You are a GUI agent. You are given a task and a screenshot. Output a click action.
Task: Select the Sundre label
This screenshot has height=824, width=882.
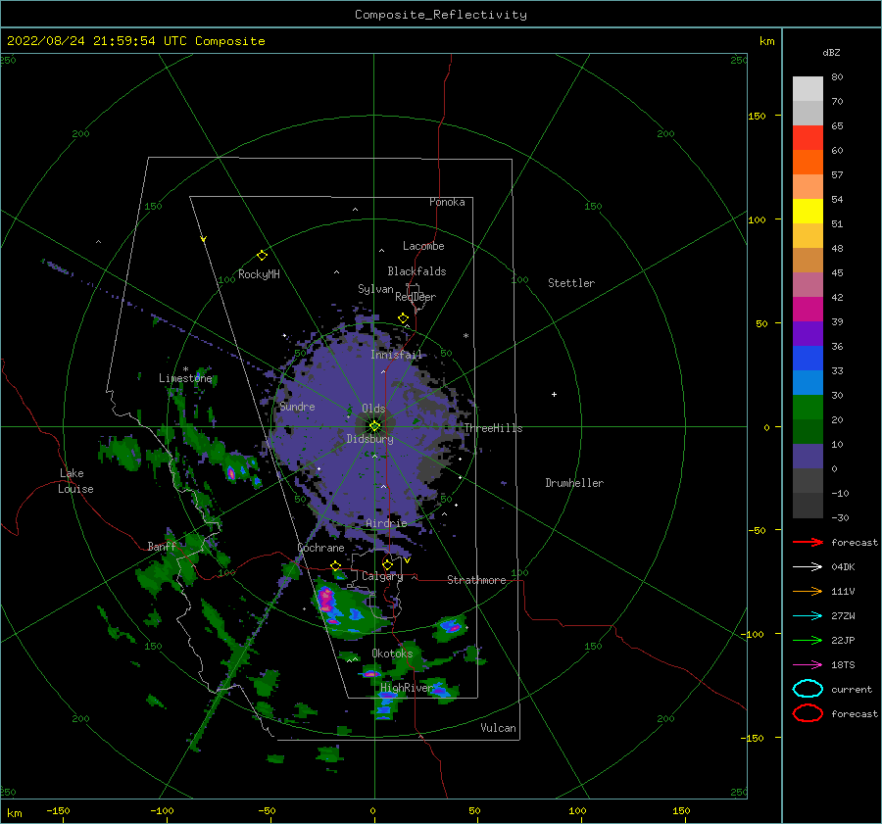point(298,407)
